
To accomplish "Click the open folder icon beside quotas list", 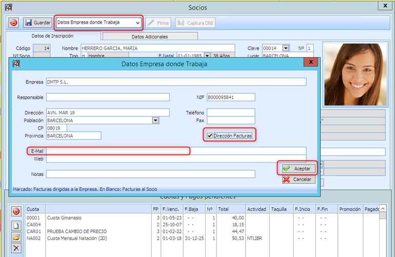I will point(16,237).
